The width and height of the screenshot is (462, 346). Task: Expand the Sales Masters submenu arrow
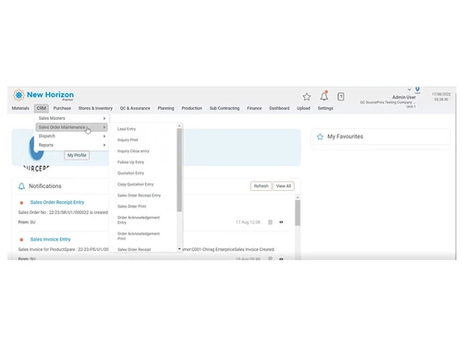104,118
